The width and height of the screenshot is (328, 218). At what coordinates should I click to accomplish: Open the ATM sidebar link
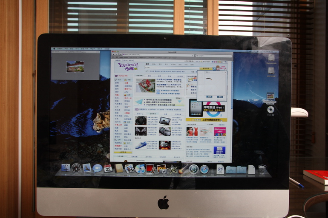tap(126, 92)
